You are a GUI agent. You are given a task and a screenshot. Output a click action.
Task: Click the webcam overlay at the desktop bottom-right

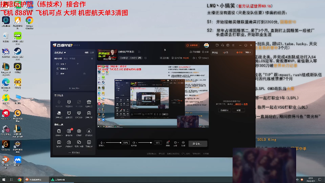pyautogui.click(x=264, y=165)
